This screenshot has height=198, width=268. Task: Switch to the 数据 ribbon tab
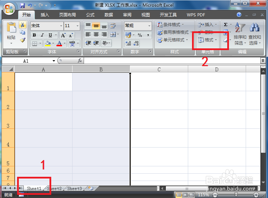(x=109, y=15)
